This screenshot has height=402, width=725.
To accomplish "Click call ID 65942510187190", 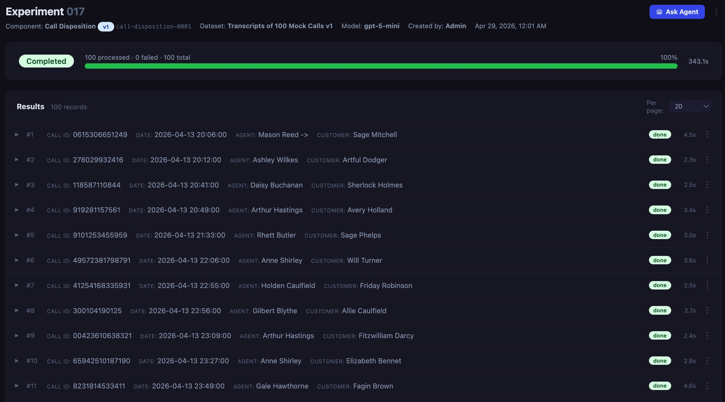I will (x=101, y=361).
